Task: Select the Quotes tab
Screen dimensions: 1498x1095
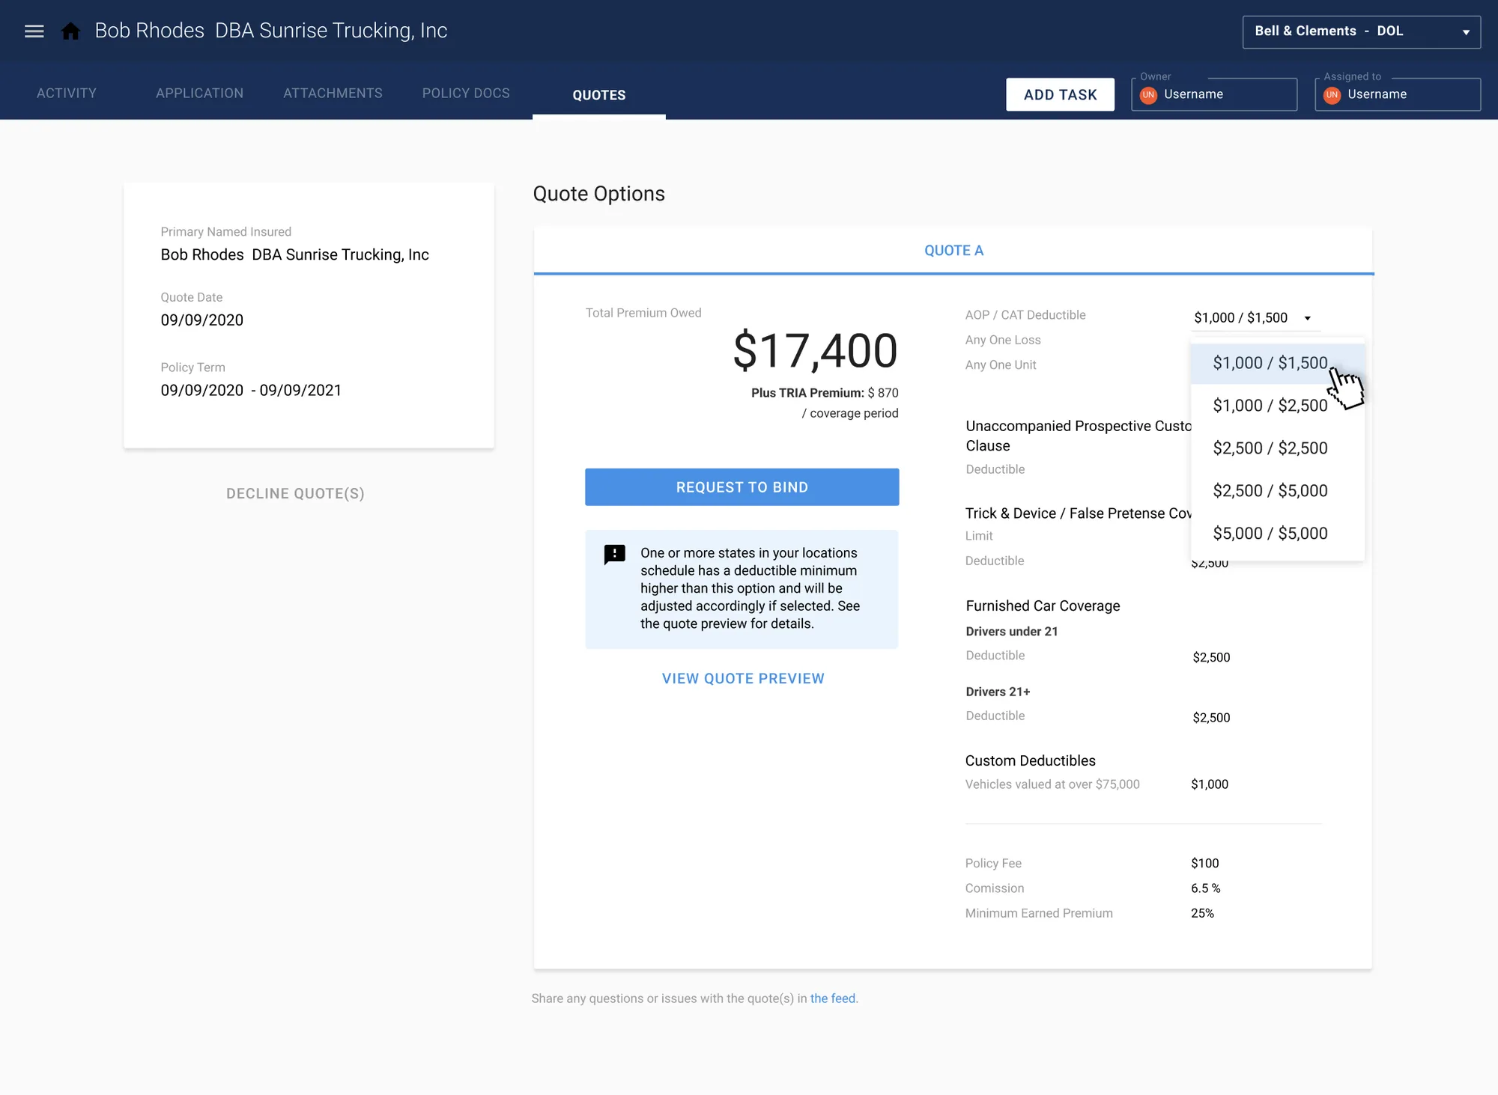Action: point(599,95)
